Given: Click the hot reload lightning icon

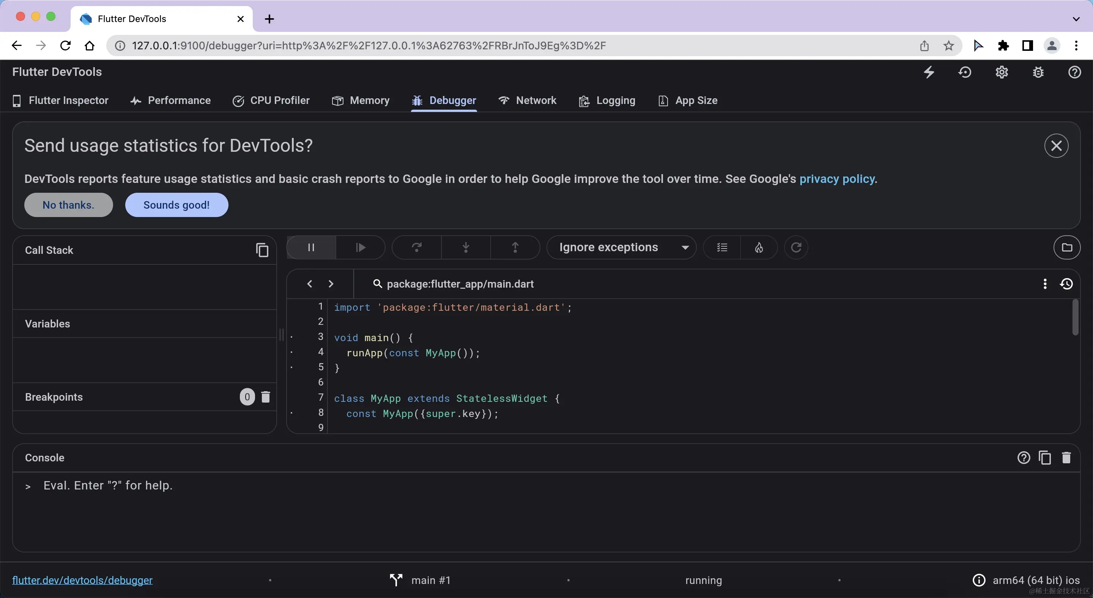Looking at the screenshot, I should coord(929,72).
